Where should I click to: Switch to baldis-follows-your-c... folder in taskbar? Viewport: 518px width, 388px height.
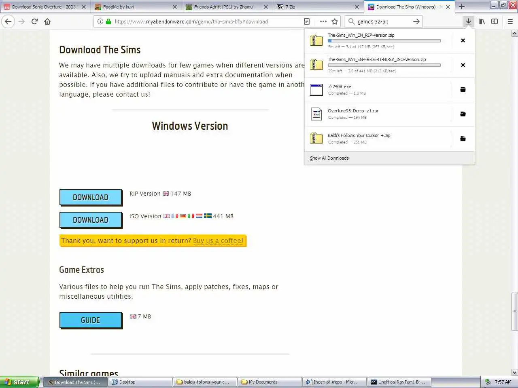click(x=205, y=382)
